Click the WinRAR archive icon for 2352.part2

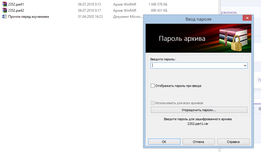(x=5, y=11)
